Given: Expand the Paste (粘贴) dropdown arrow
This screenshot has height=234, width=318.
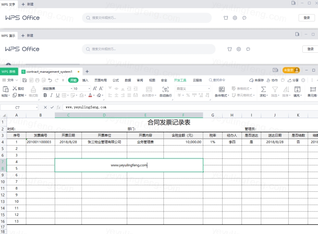Looking at the screenshot, I should (9, 95).
